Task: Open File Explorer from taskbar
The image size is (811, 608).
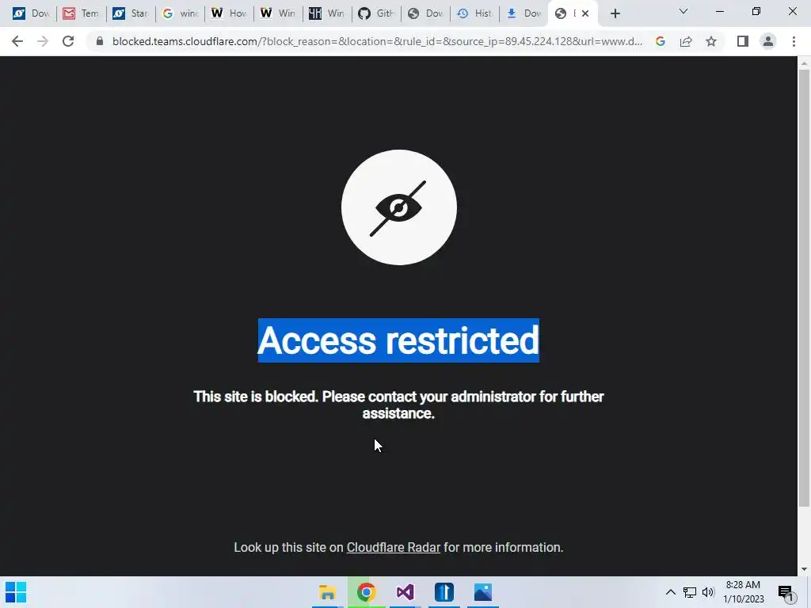Action: (327, 592)
